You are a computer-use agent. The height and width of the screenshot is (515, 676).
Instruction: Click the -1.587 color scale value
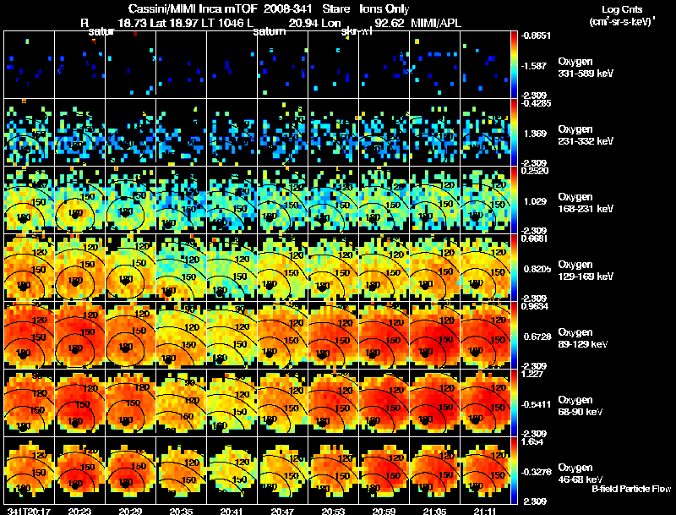point(535,66)
